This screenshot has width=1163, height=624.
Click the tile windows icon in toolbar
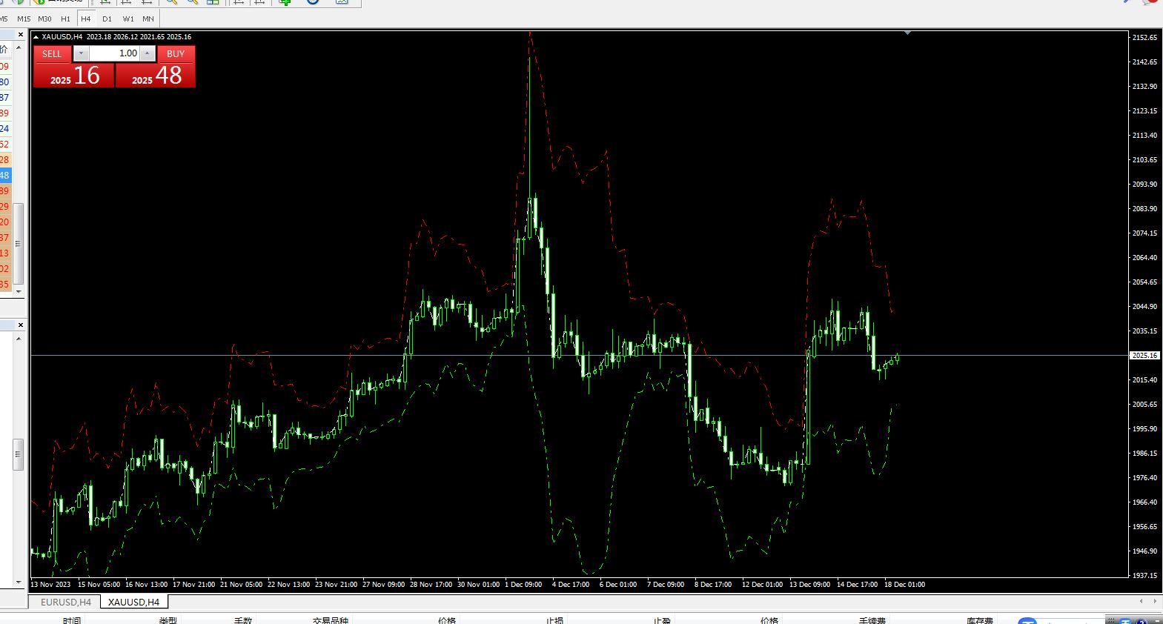(213, 2)
